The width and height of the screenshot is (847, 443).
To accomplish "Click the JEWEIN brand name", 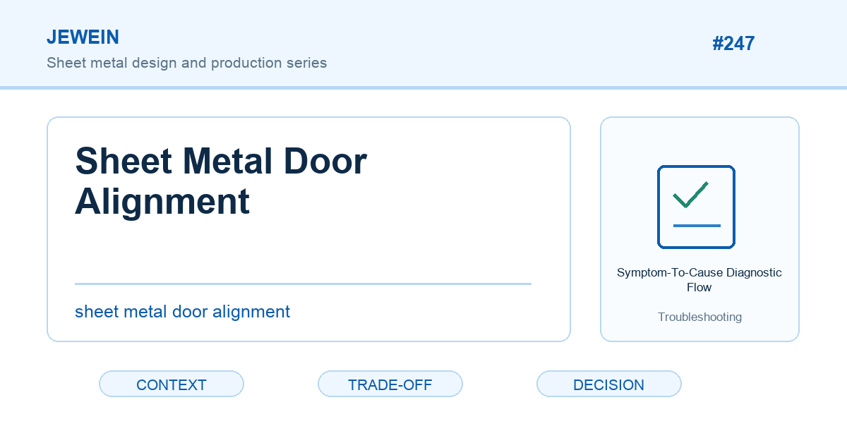I will [x=83, y=37].
